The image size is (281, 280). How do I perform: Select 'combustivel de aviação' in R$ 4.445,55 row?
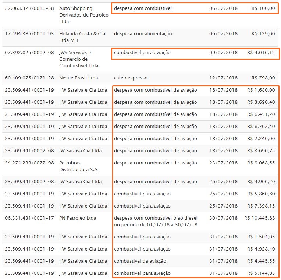click(140, 261)
